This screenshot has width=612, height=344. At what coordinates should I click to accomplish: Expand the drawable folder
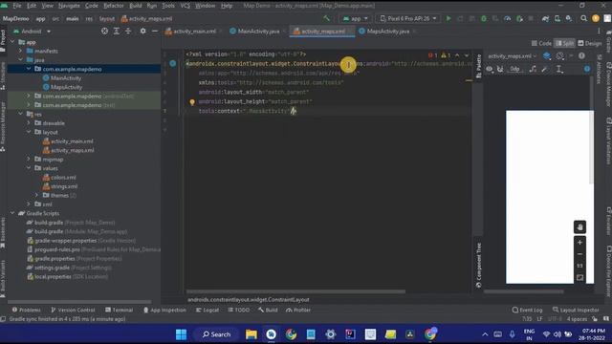[29, 123]
